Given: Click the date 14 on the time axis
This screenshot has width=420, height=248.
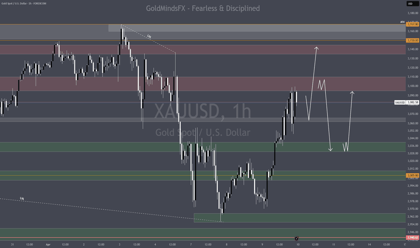Looking at the screenshot, I should click(370, 244).
